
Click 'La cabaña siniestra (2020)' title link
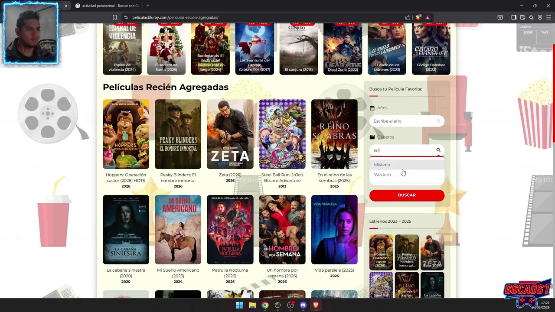[x=126, y=273]
